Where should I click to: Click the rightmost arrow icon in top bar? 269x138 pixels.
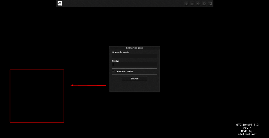click(210, 3)
